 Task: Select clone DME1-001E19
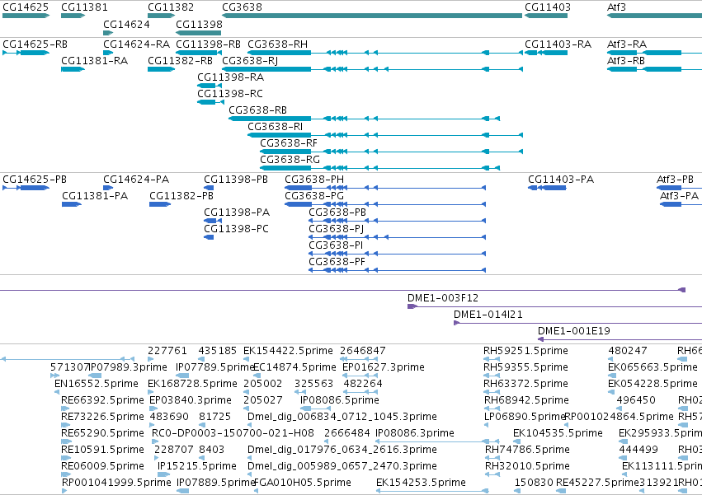click(x=620, y=339)
